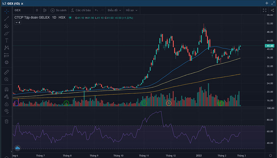Open the Các chỉ báo indicators menu

coord(81,10)
